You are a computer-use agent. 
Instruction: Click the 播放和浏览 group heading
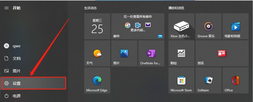click(x=176, y=8)
